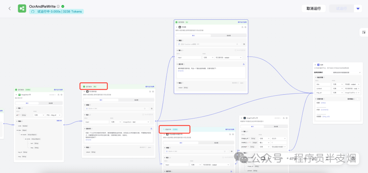Toggle the checkbox in middle LLM input section

(x=143, y=115)
